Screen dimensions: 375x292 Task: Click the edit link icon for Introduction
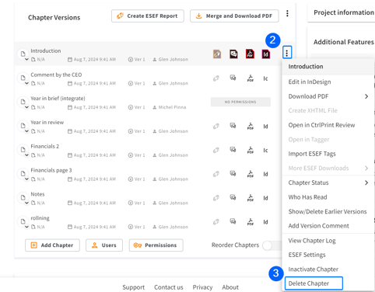217,54
